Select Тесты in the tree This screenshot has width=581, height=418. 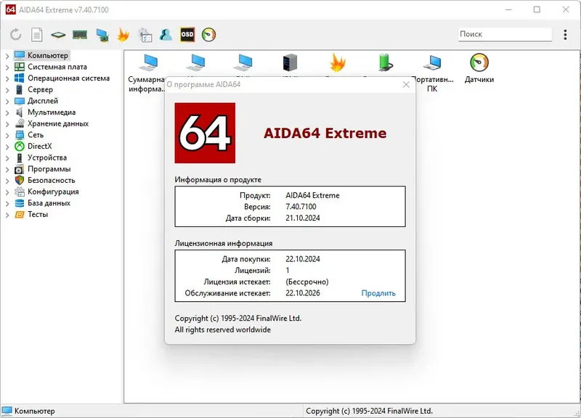point(38,214)
